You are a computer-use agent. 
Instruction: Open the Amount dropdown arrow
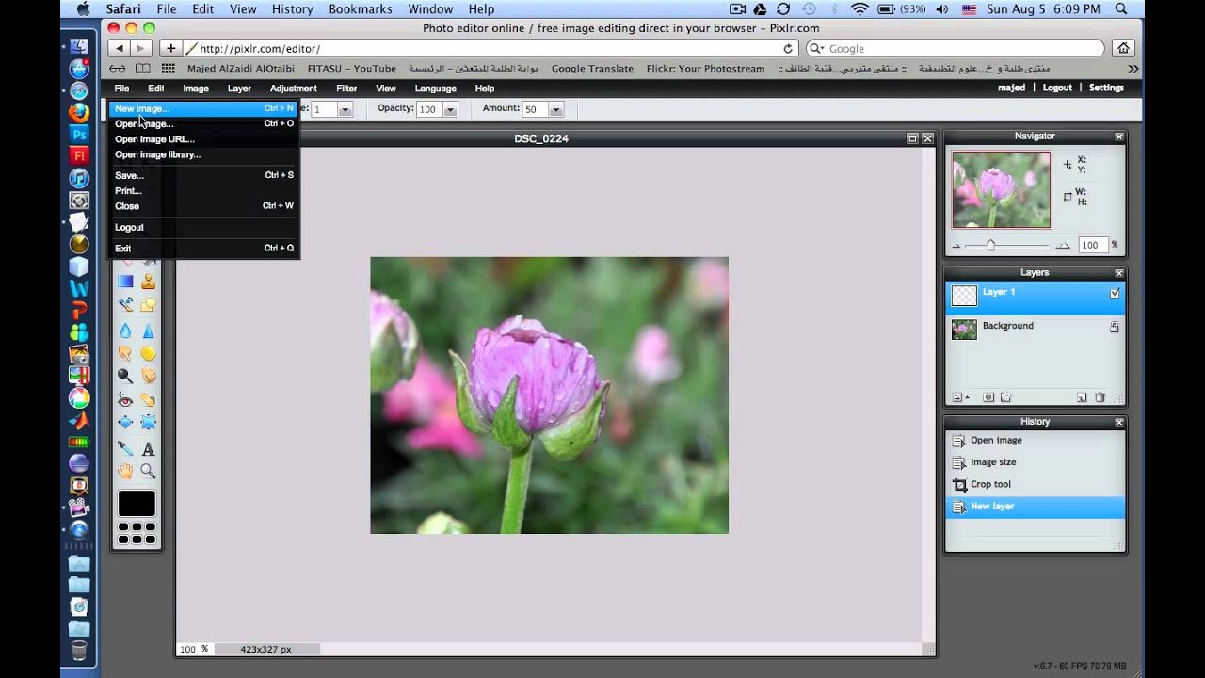pyautogui.click(x=555, y=109)
